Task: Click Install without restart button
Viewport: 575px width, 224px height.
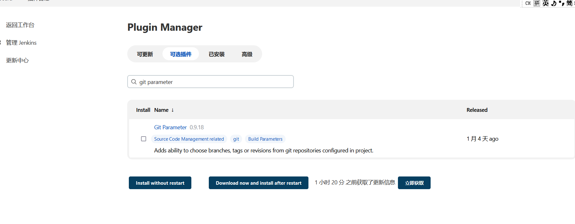Action: [160, 183]
